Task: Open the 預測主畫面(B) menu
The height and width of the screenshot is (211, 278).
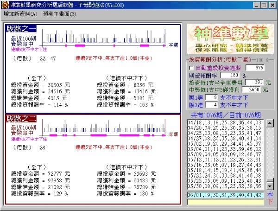Action: coord(59,14)
